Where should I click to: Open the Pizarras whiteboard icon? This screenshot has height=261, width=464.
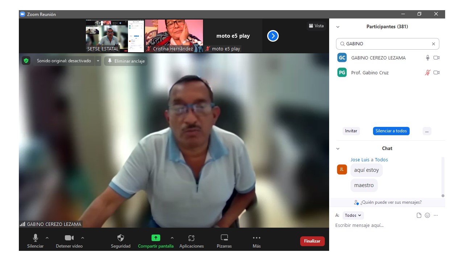[224, 238]
